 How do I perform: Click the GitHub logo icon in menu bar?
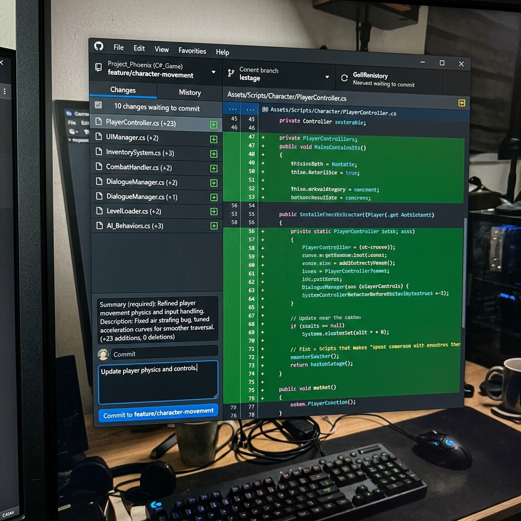point(99,46)
